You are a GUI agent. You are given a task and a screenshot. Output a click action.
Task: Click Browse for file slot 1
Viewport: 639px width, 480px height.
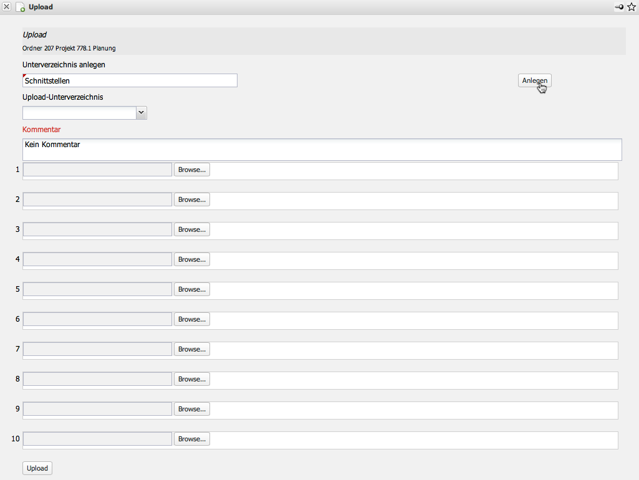(x=191, y=170)
